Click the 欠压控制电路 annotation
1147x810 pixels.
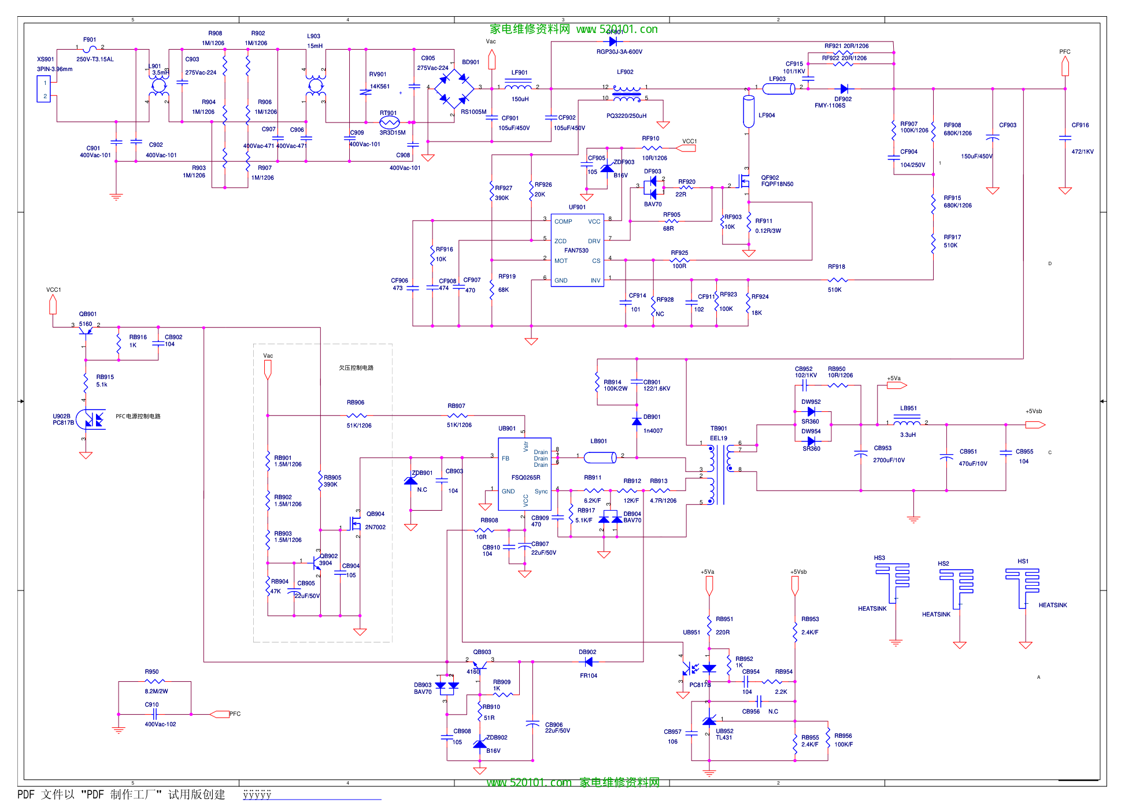point(356,368)
